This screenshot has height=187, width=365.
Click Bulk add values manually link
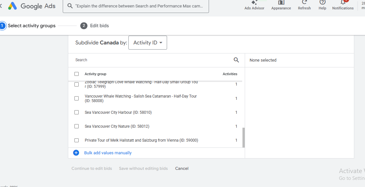click(x=108, y=153)
